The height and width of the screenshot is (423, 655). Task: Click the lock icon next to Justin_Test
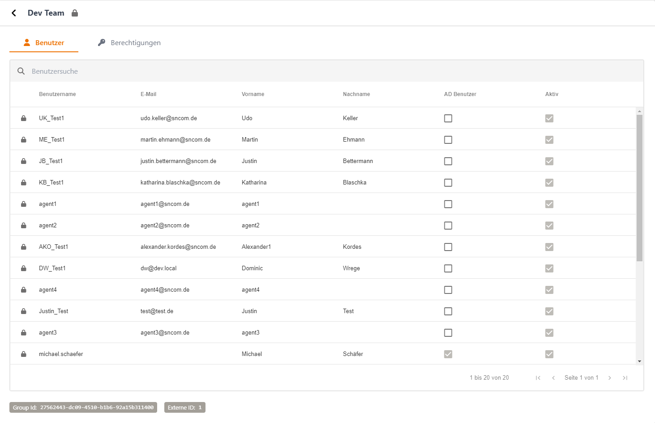(24, 311)
